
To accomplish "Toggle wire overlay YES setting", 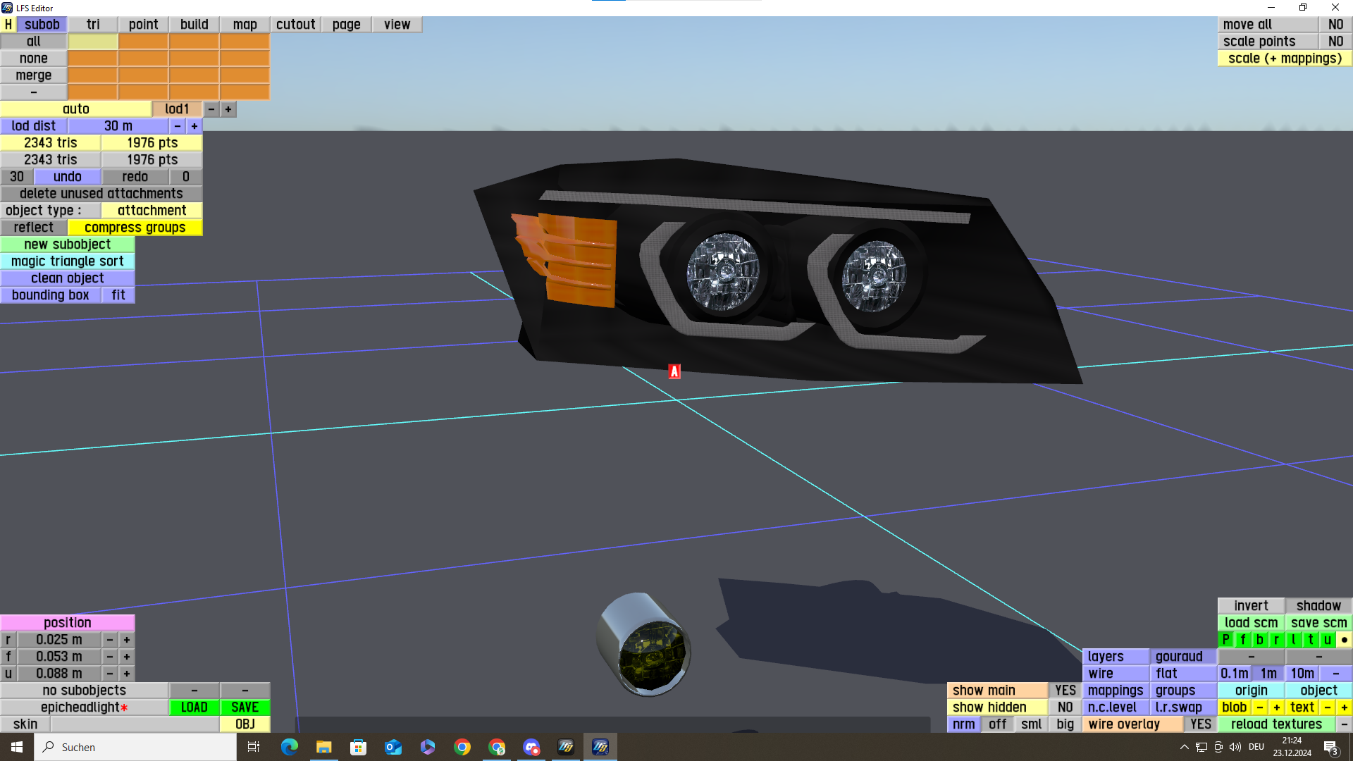I will tap(1200, 724).
